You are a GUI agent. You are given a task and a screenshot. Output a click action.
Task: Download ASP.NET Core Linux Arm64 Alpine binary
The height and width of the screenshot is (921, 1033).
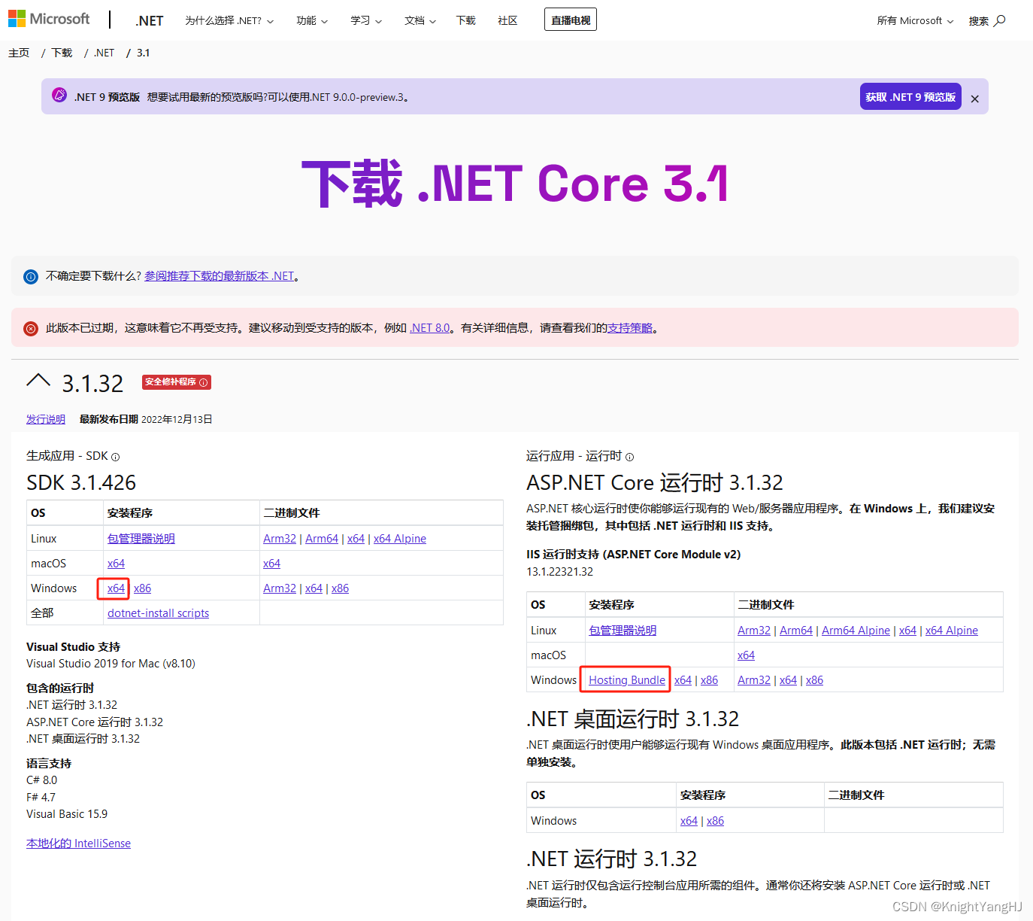(856, 631)
